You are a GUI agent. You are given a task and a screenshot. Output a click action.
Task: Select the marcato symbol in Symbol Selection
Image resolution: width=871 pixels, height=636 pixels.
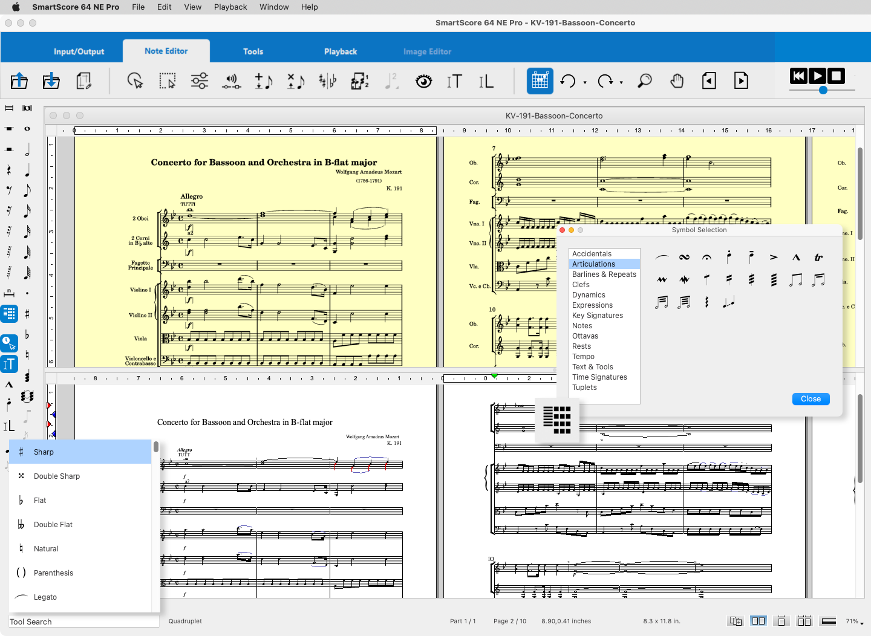pyautogui.click(x=796, y=258)
